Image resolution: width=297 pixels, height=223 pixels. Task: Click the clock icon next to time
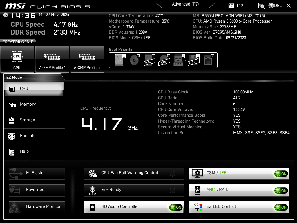[x=6, y=15]
